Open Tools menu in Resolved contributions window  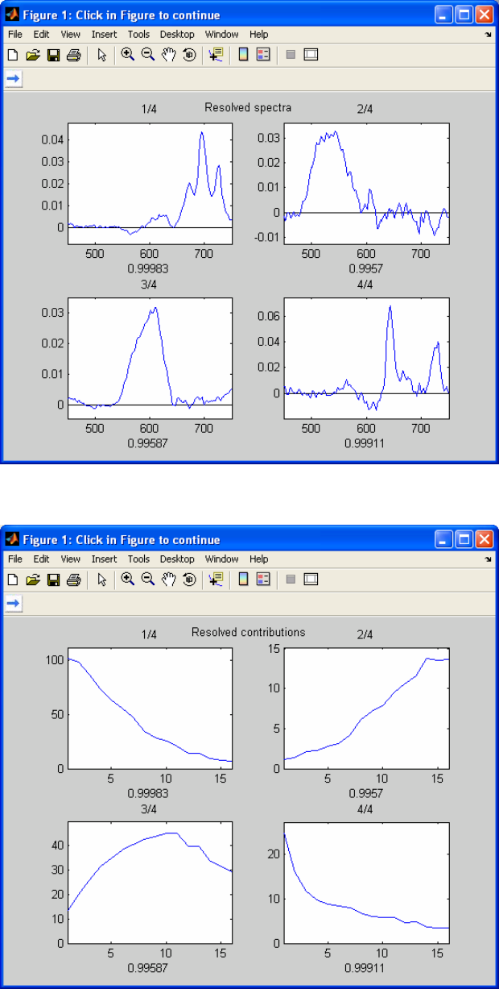coord(138,559)
